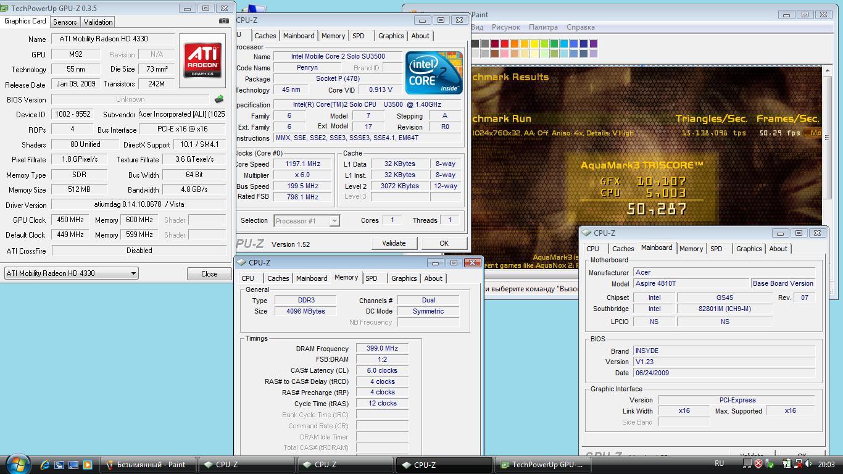
Task: Pick the lavender color swatch in Paint
Action: [x=594, y=54]
